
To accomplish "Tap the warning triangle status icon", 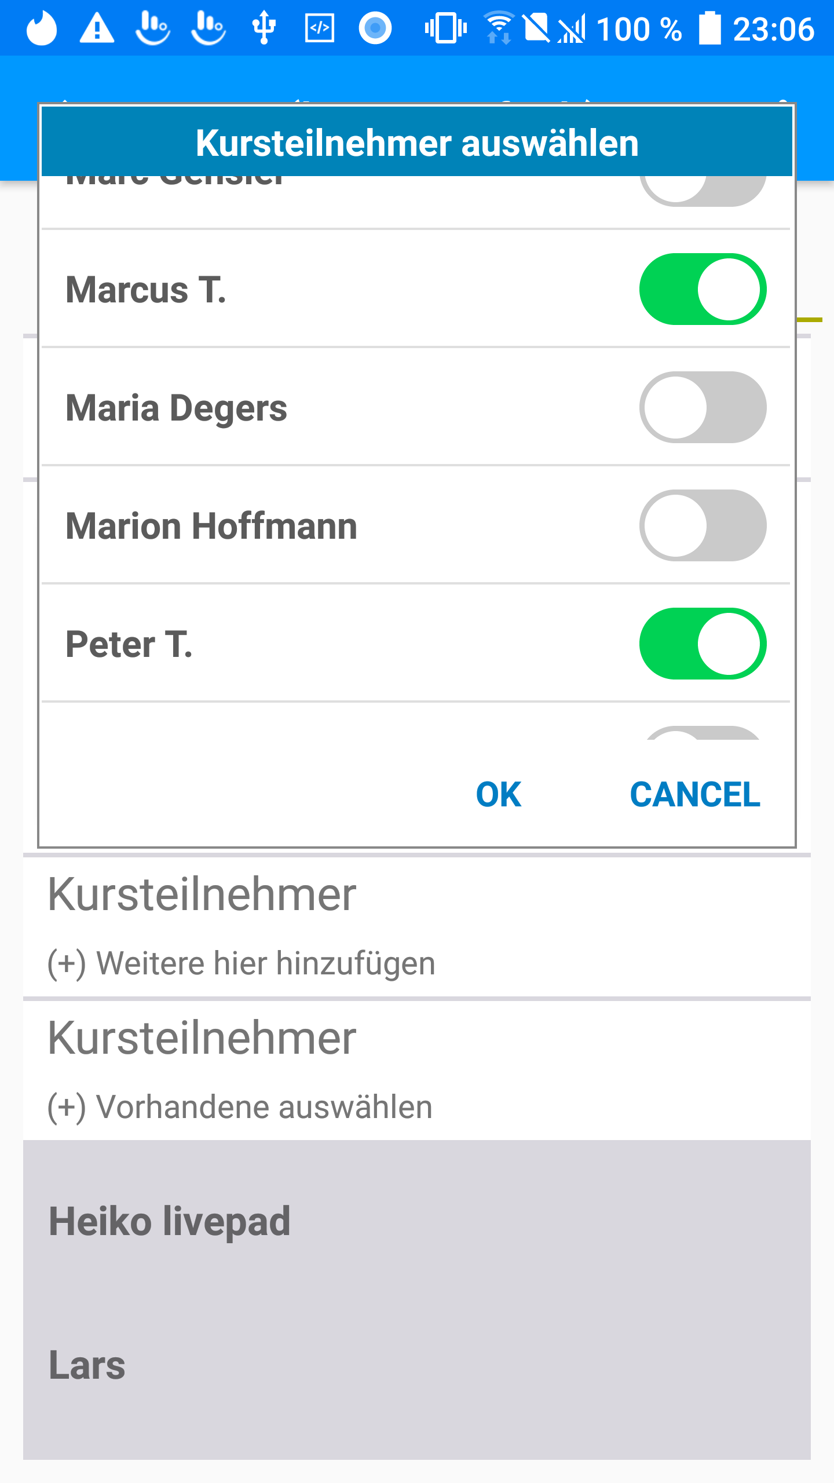I will click(x=97, y=28).
